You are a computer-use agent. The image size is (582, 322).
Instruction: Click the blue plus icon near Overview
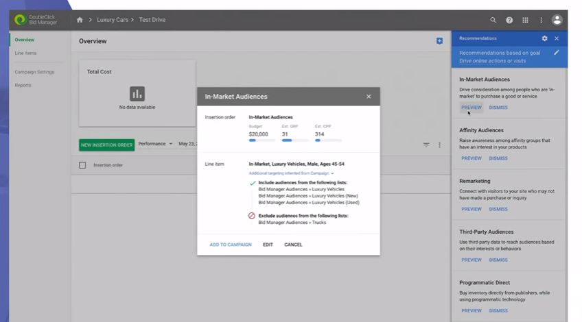point(439,40)
